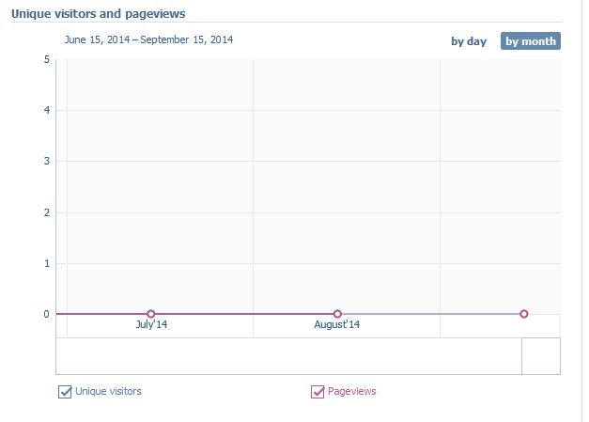The height and width of the screenshot is (422, 589).
Task: Click the 3 value on vertical axis
Action: point(46,162)
